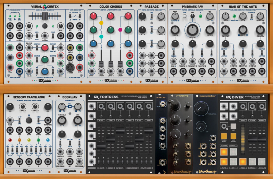273x179 pixels.
Task: Click the Layer 3 fader on Color Chords
Action: (101, 64)
